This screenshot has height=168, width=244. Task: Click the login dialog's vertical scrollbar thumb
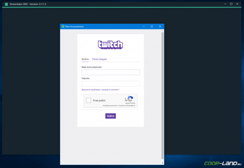click(x=163, y=96)
